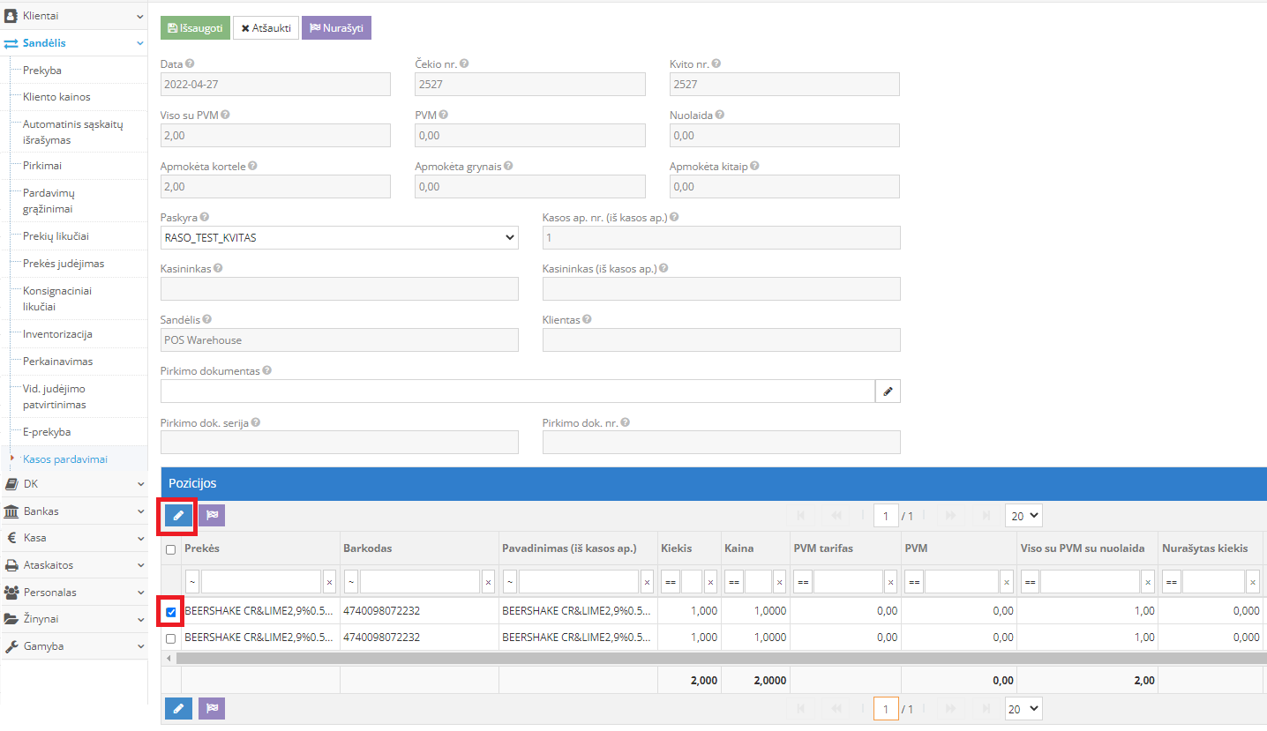The width and height of the screenshot is (1267, 731).
Task: Uncheck the first BEERSHAKE row checkbox
Action: [x=171, y=612]
